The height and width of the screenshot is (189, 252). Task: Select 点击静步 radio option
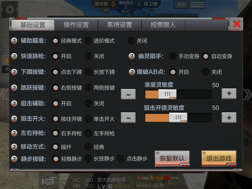point(121,159)
